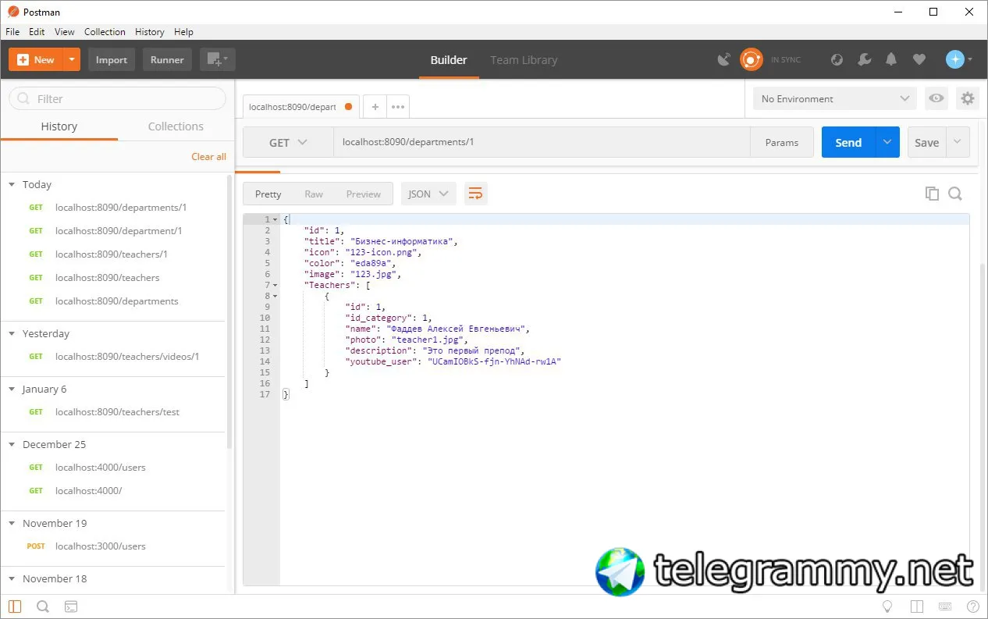Switch to the Collections tab

[x=176, y=126]
